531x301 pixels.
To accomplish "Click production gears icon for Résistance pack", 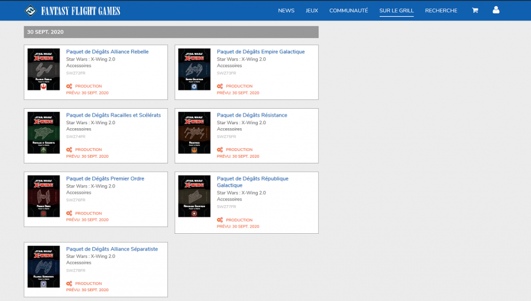I will tap(220, 149).
